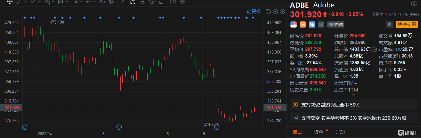Click earnings E marker near 2022/04
This screenshot has width=421, height=138.
pos(25,127)
